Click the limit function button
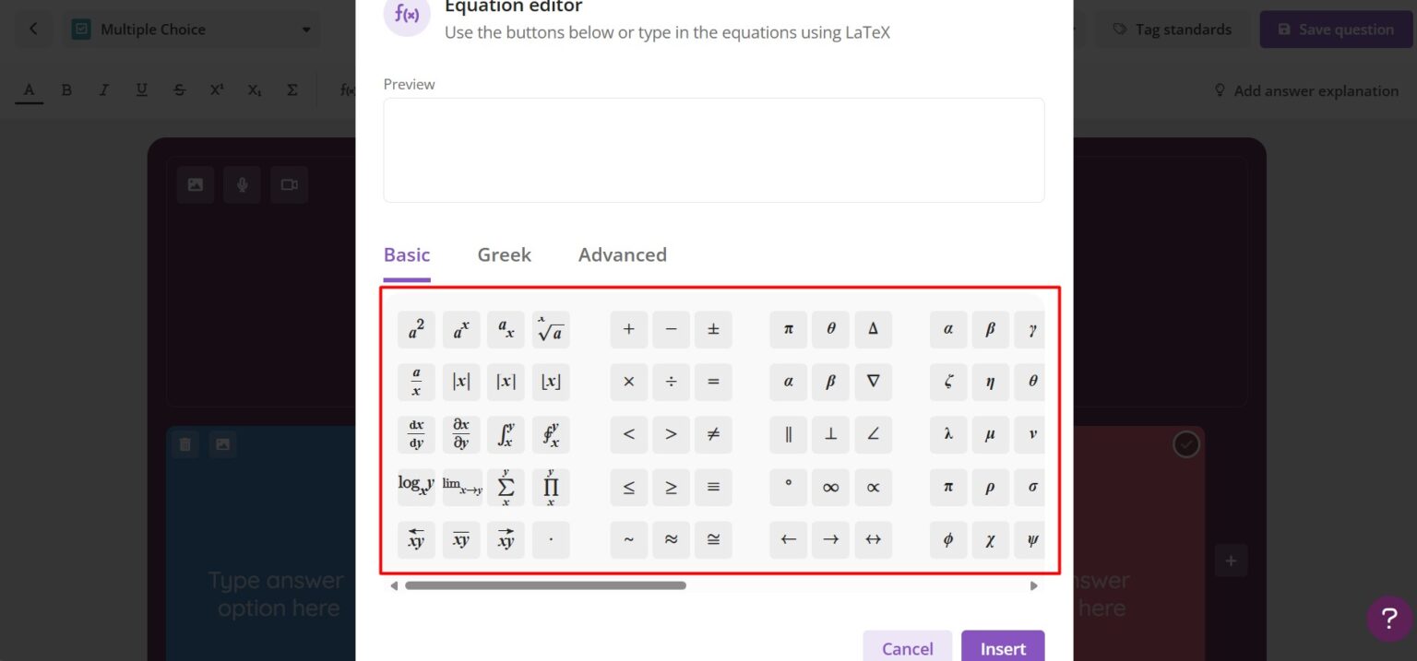This screenshot has width=1417, height=661. (461, 487)
